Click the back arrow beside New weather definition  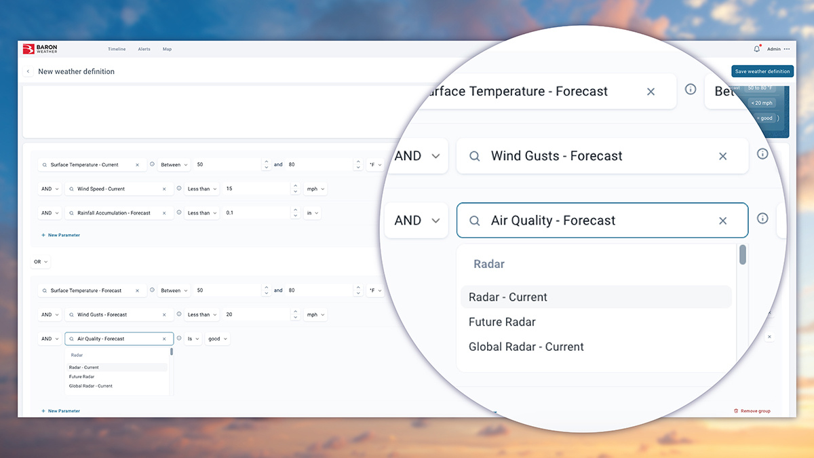point(28,71)
